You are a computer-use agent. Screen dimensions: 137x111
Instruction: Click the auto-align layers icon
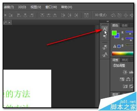tap(86, 15)
